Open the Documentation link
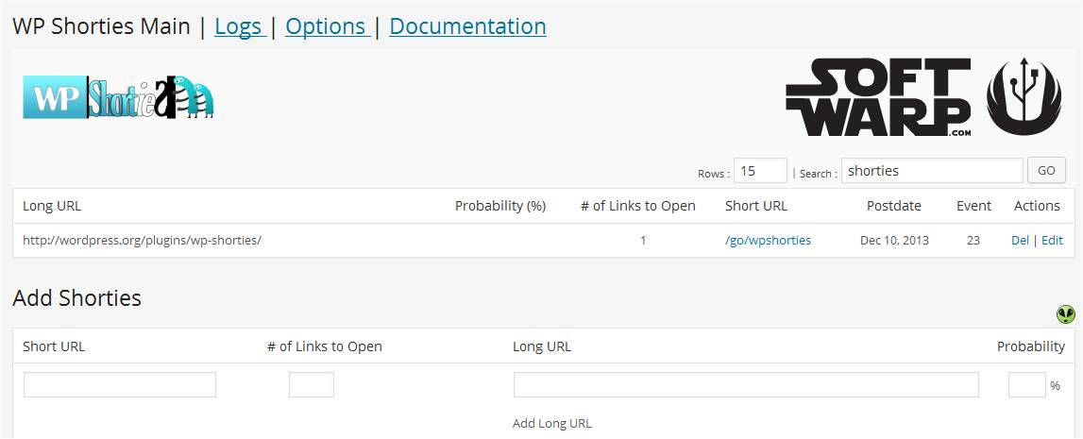This screenshot has height=439, width=1083. click(467, 26)
